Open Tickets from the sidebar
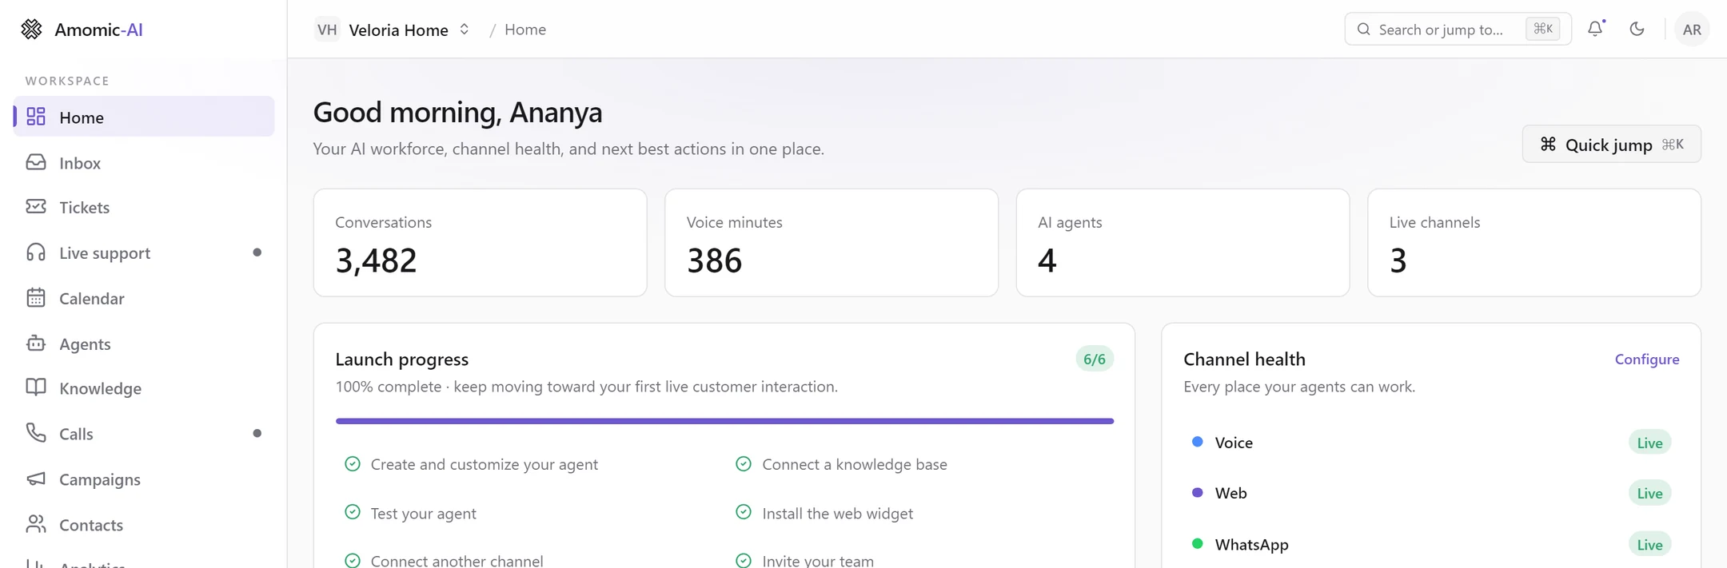The width and height of the screenshot is (1727, 568). [144, 207]
